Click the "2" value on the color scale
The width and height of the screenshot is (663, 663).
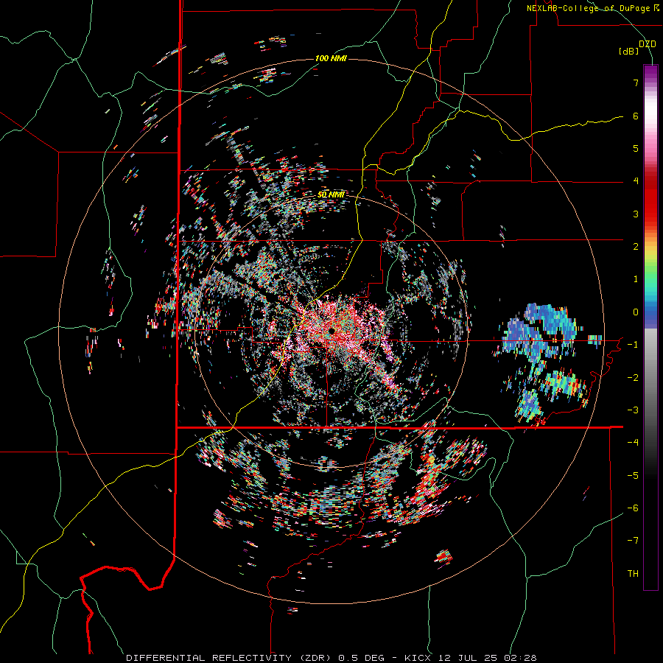click(x=636, y=247)
